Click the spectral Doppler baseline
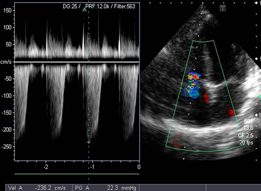Viewport: 261px width, 191px height. pyautogui.click(x=77, y=62)
